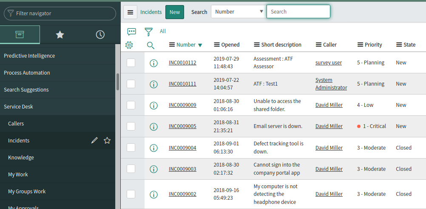Open the list hamburger menu icon
Image resolution: width=426 pixels, height=209 pixels.
point(130,12)
